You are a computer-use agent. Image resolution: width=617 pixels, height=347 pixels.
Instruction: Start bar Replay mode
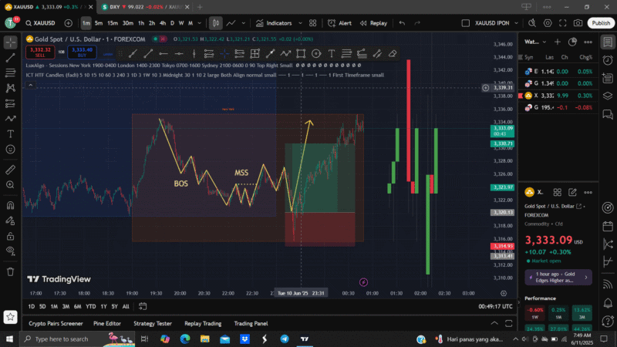[373, 23]
